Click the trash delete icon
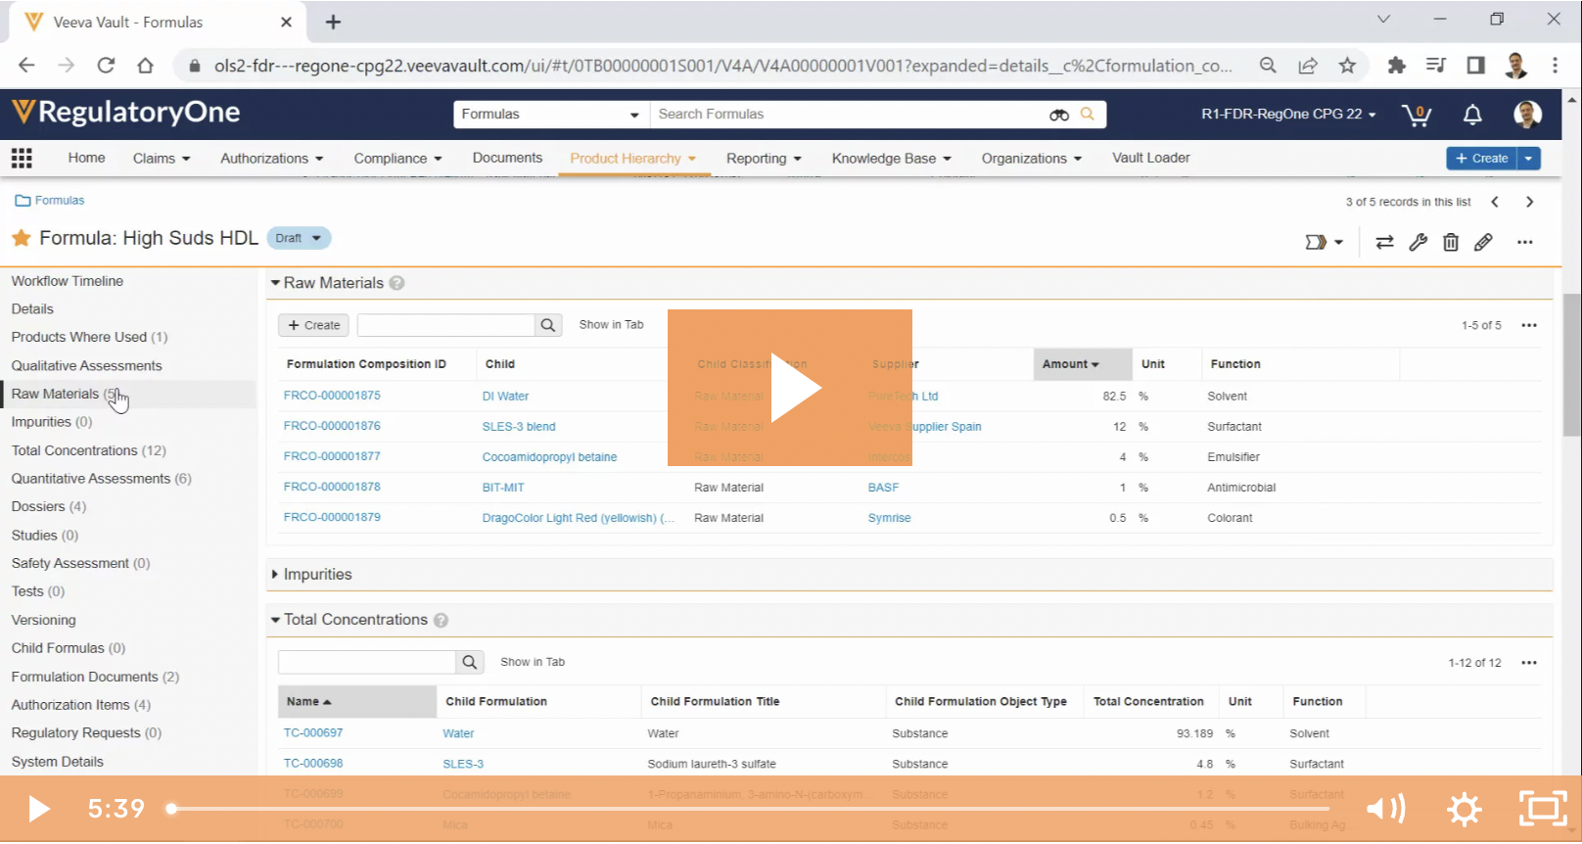This screenshot has height=844, width=1582. tap(1451, 242)
